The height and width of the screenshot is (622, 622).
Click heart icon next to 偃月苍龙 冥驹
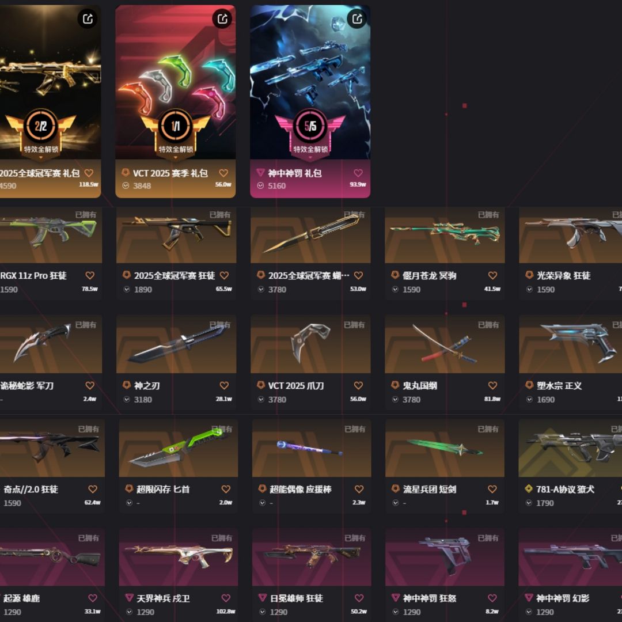point(492,275)
